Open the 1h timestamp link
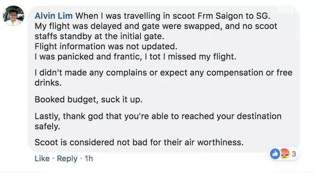 tap(89, 158)
